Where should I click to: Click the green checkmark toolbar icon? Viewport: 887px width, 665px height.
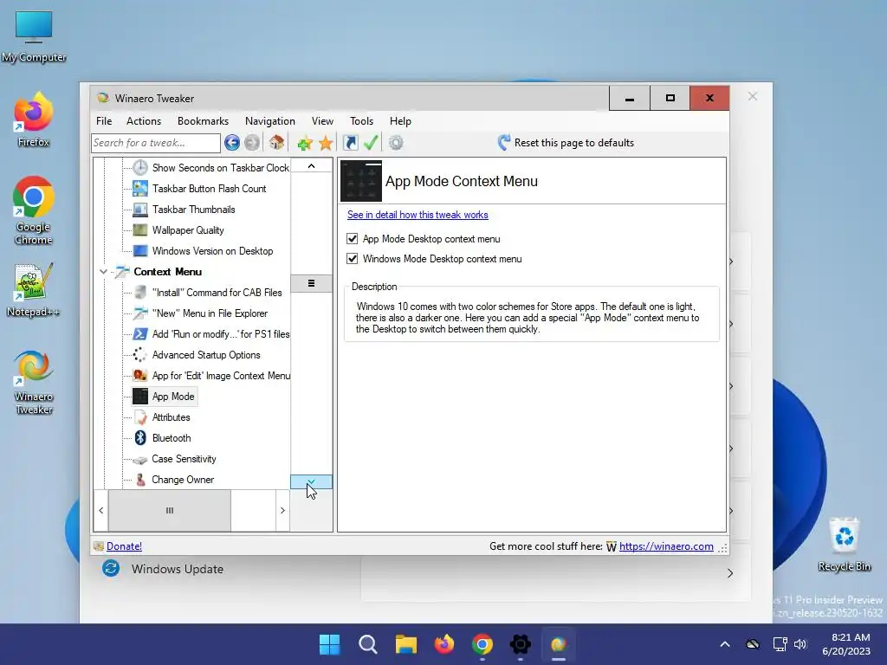coord(371,143)
